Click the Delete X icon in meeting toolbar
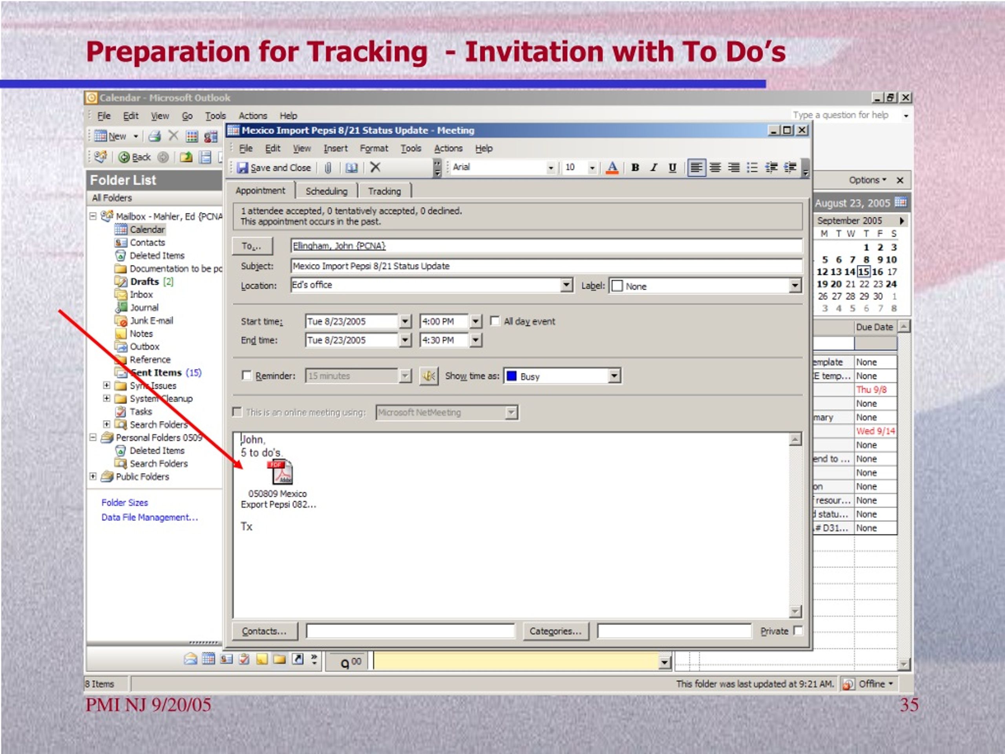 coord(375,167)
